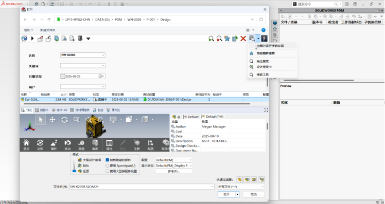Click the black play arrow icon in toolbar

pyautogui.click(x=32, y=39)
